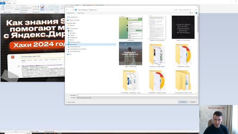Go back using the dialog's Back arrow
The width and height of the screenshot is (238, 134).
coord(67,10)
